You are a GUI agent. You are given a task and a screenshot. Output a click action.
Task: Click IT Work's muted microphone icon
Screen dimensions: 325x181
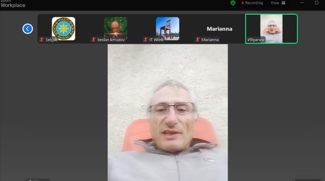145,40
